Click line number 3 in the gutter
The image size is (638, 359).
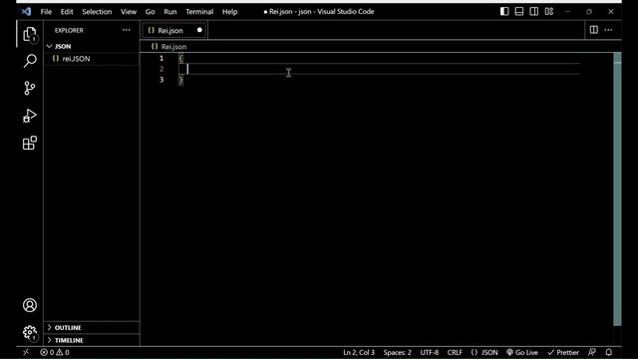click(x=161, y=80)
